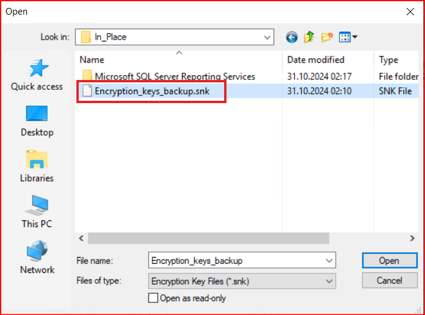Viewport: 425px width, 315px height.
Task: Select This PC in sidebar
Action: pyautogui.click(x=37, y=212)
